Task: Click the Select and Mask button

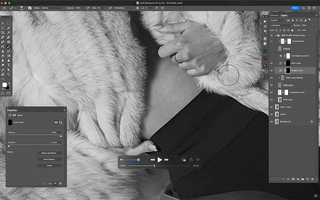Action: click(x=49, y=153)
